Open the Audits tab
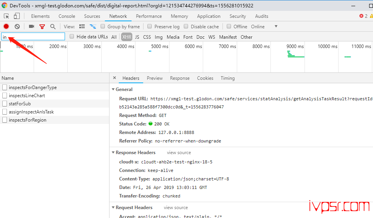Image resolution: width=373 pixels, height=218 pixels. click(262, 16)
